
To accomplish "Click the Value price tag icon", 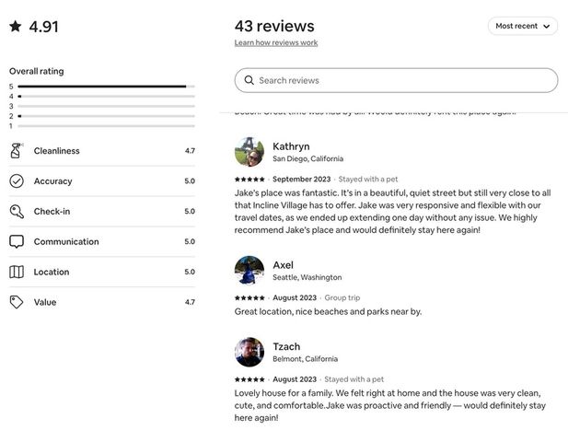I will pos(17,302).
